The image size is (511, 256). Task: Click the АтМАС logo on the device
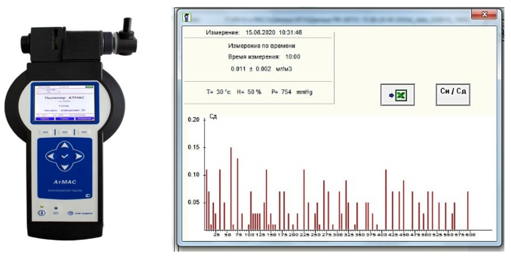coord(65,182)
